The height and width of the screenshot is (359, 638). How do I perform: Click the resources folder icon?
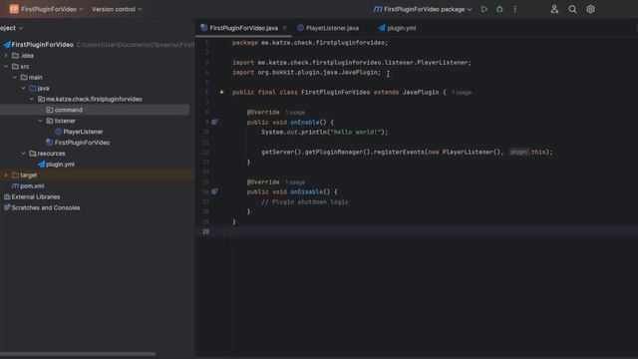(x=33, y=154)
